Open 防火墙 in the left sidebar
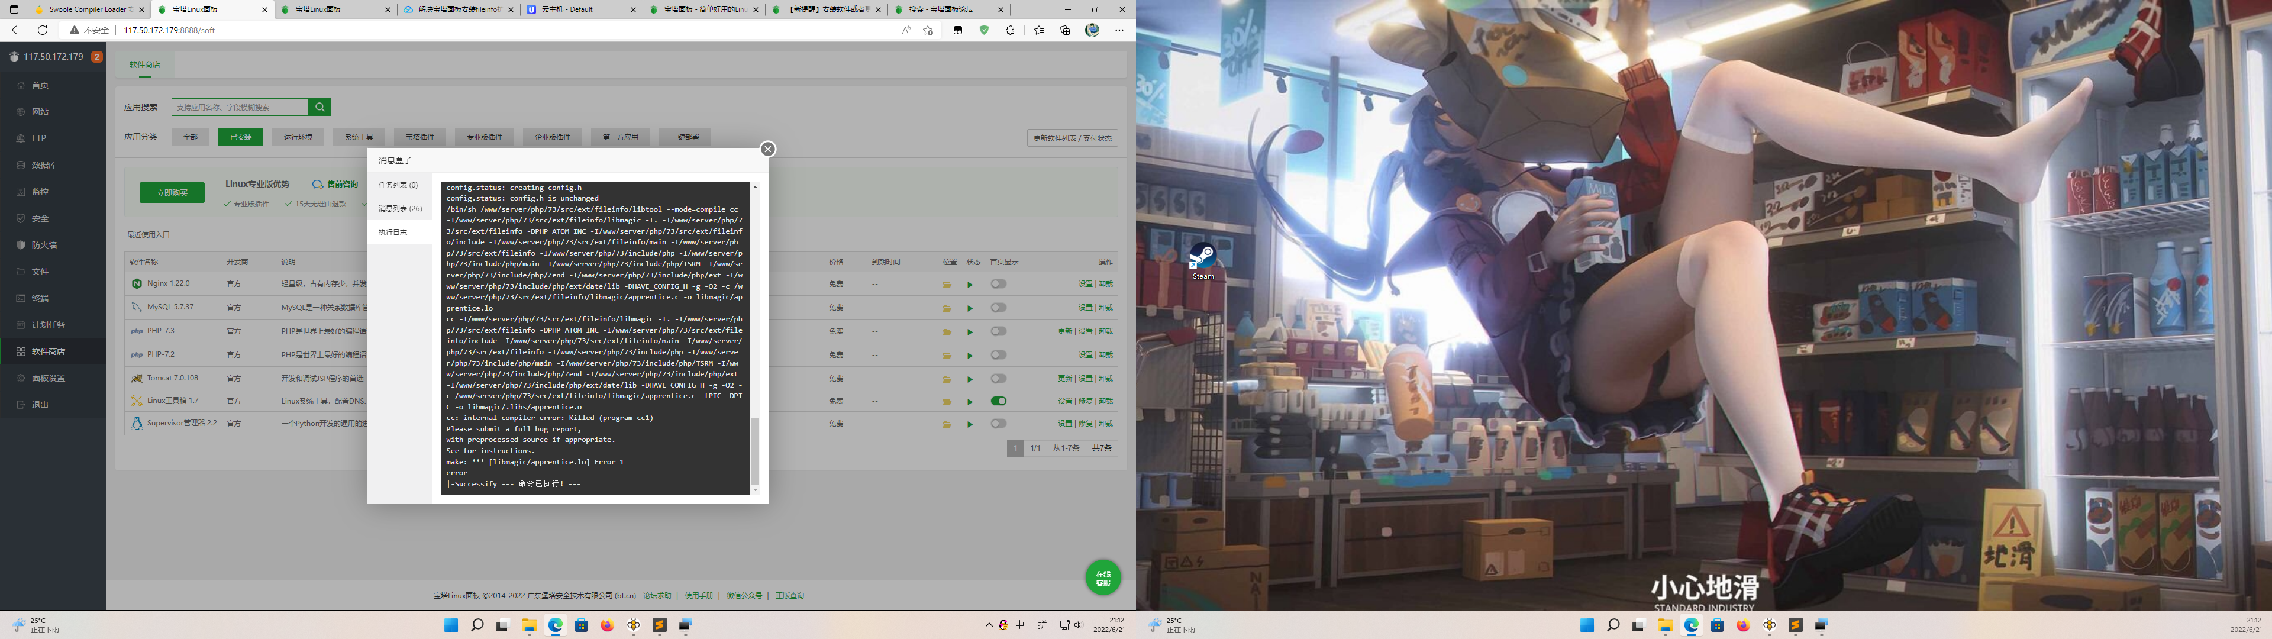The width and height of the screenshot is (2272, 639). click(x=53, y=244)
